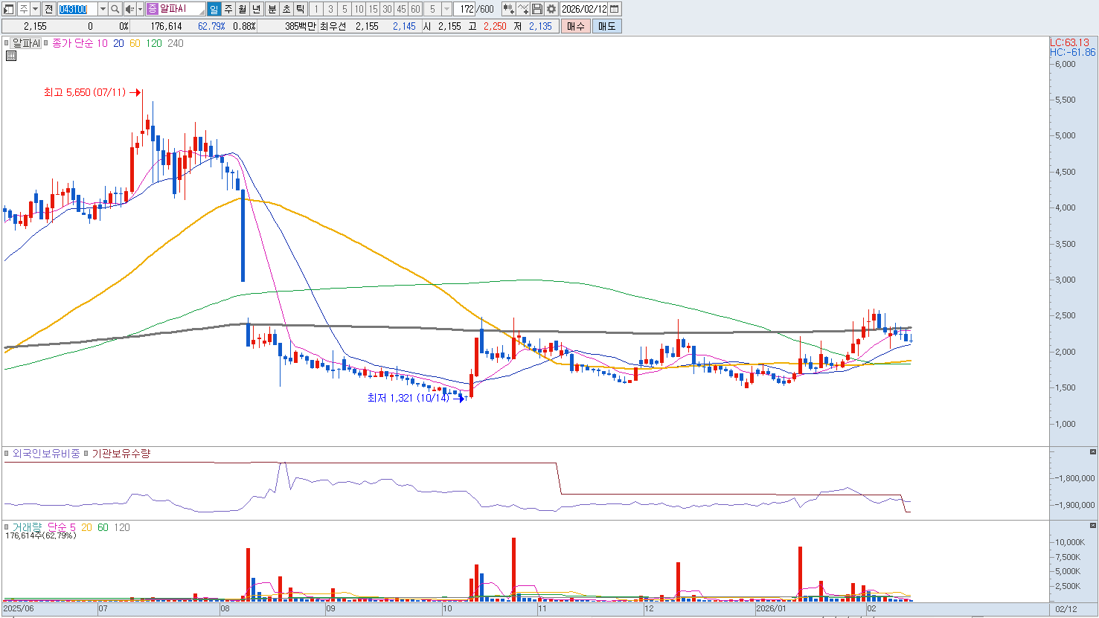The image size is (1099, 618).
Task: Toggle the 거래량 volume indicator marker
Action: pos(7,527)
